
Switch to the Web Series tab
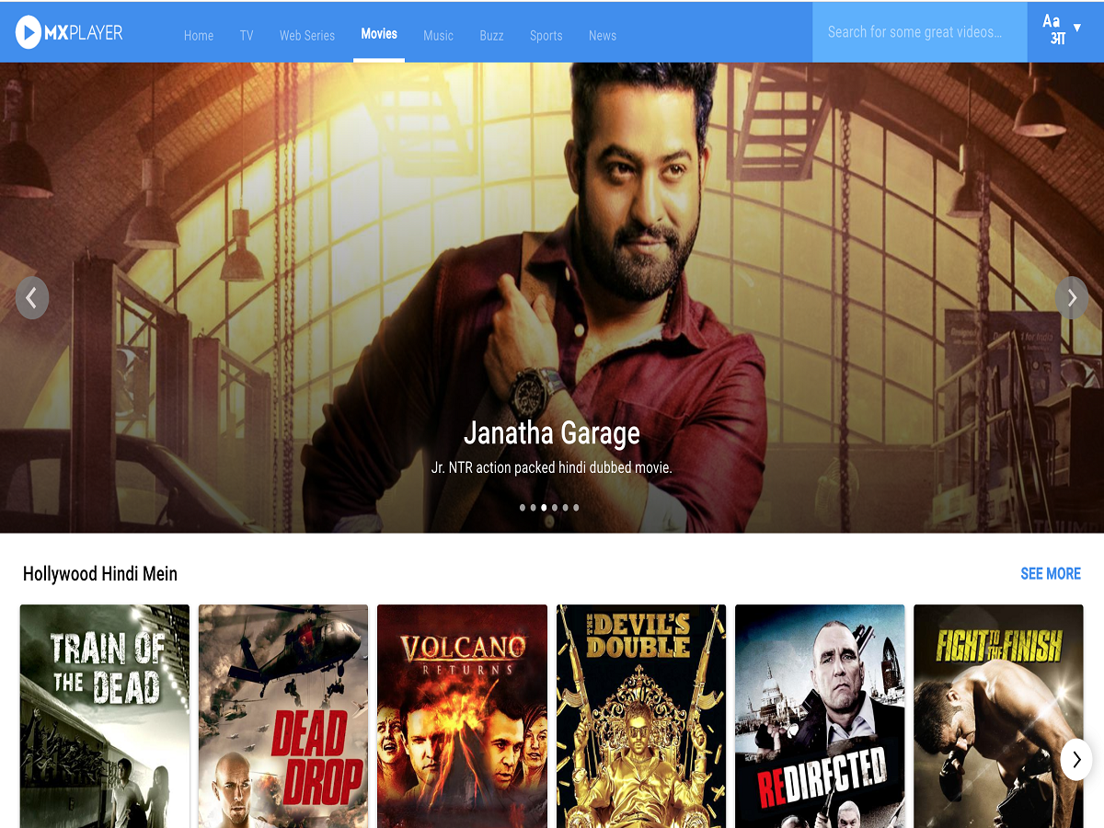[307, 36]
